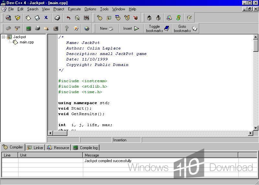This screenshot has width=259, height=185.
Task: Click the Goto bookmarks button
Action: [x=185, y=28]
